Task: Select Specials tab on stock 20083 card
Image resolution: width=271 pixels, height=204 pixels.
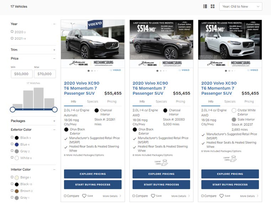Action: coord(161,101)
